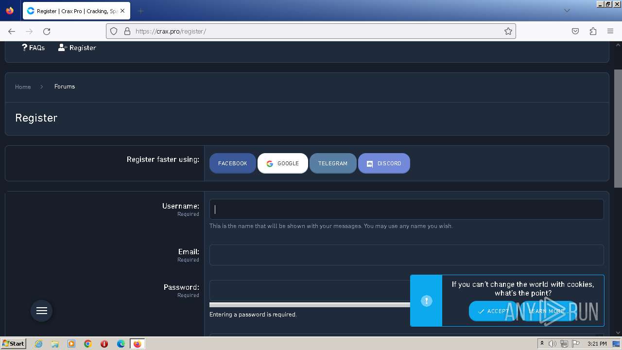This screenshot has height=350, width=622.
Task: Select the active Firefox taskbar button
Action: point(138,344)
